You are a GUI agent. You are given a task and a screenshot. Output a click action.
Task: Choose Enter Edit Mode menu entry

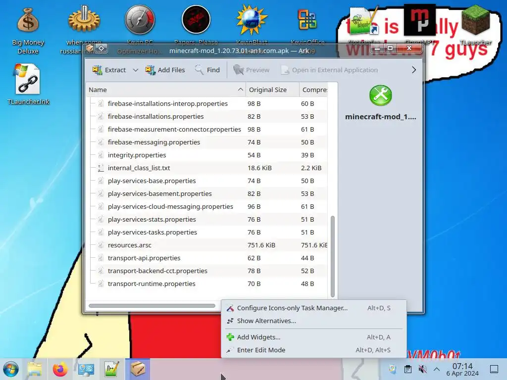pyautogui.click(x=313, y=350)
